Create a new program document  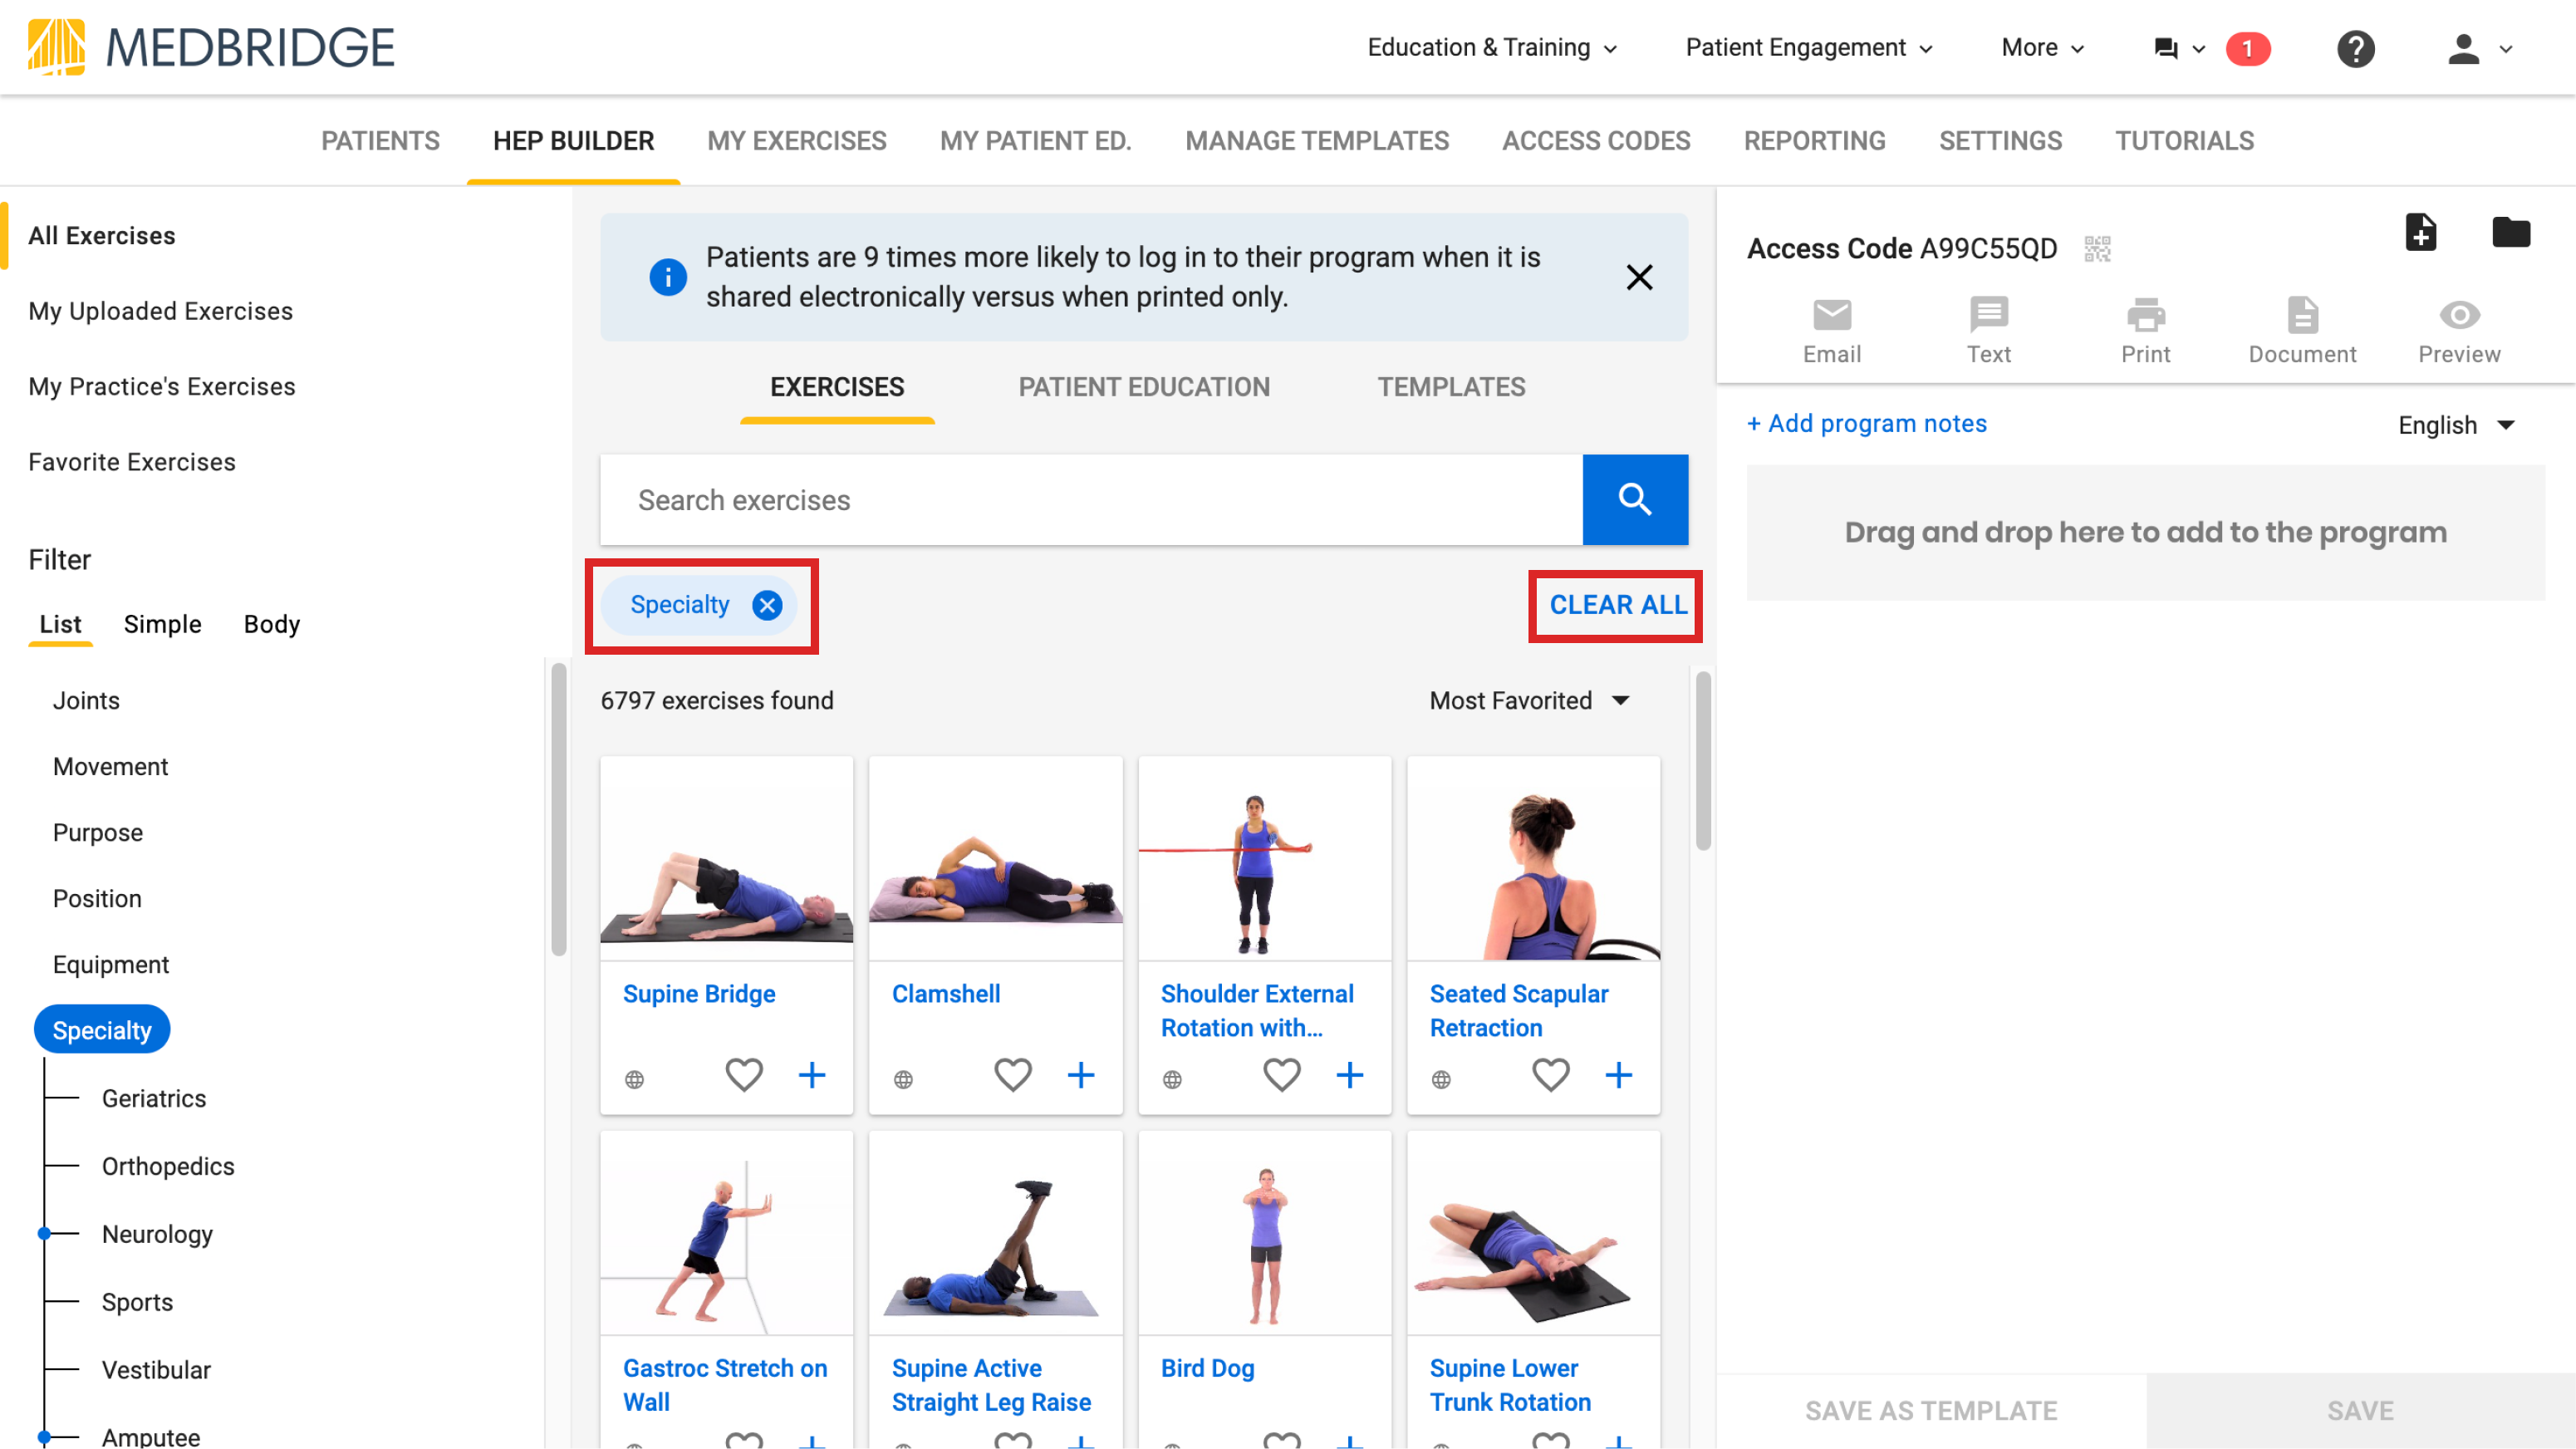[x=2420, y=233]
